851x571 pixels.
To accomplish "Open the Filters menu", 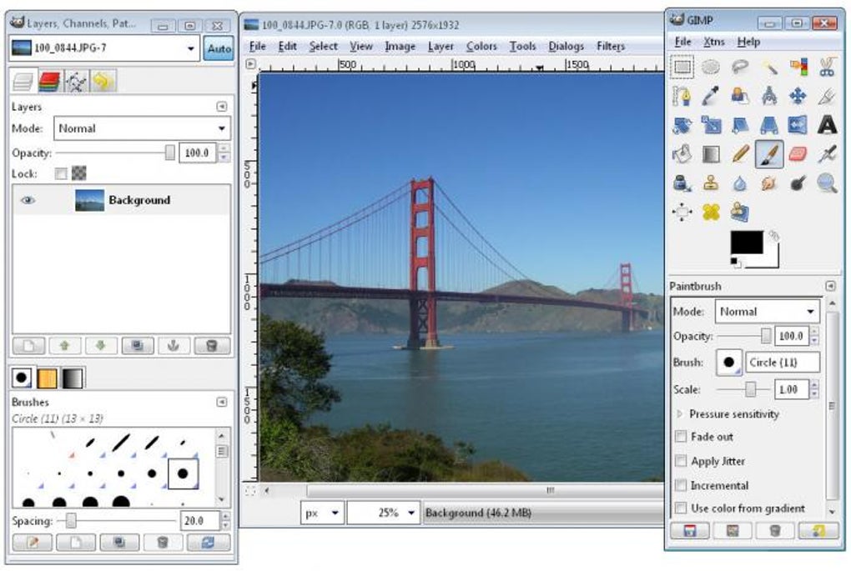I will pyautogui.click(x=611, y=47).
